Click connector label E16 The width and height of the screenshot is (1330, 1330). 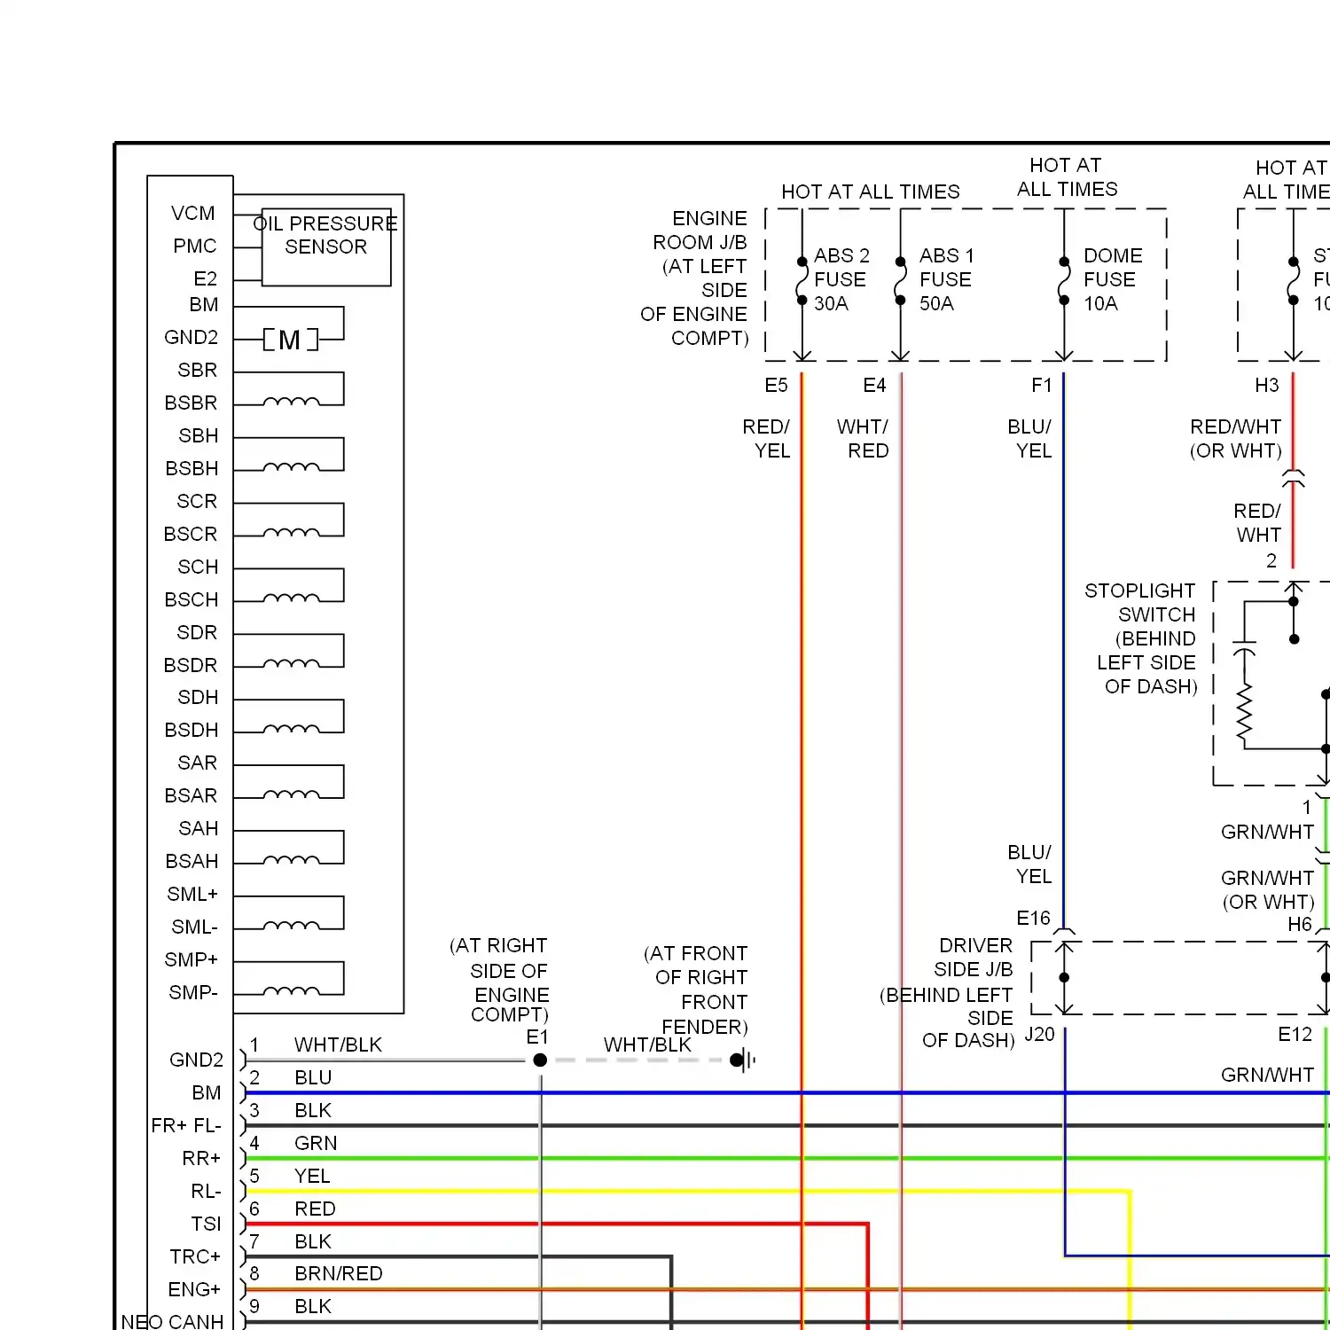click(1033, 919)
